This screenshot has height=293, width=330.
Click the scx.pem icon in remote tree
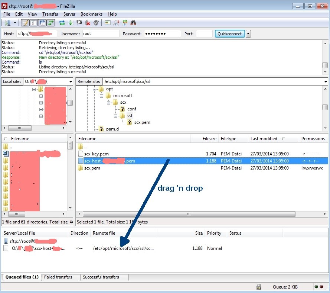130,122
